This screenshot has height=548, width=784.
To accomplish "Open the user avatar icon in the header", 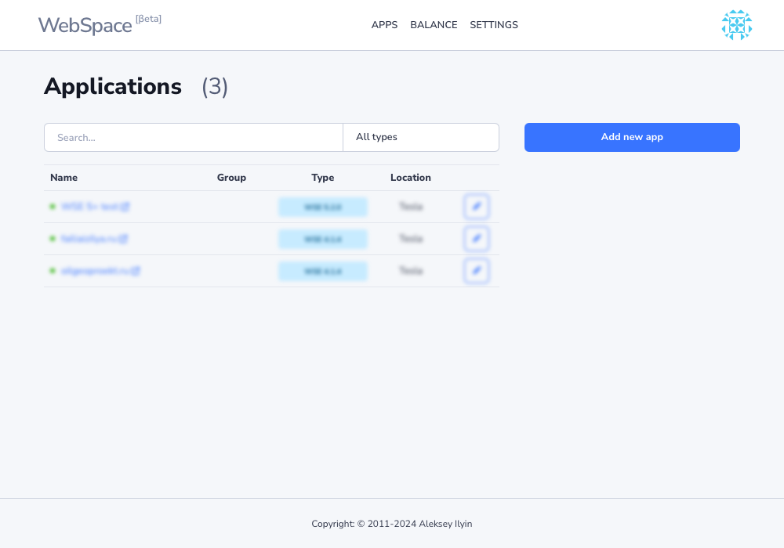I will click(736, 25).
